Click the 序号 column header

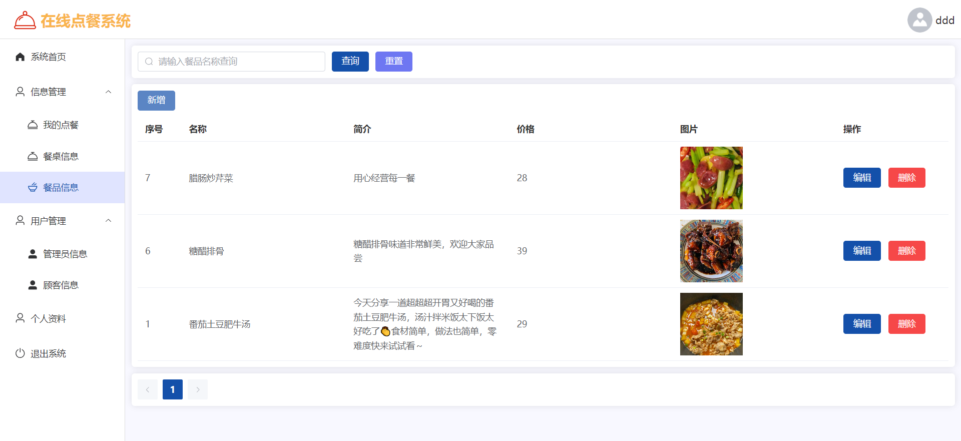[154, 129]
